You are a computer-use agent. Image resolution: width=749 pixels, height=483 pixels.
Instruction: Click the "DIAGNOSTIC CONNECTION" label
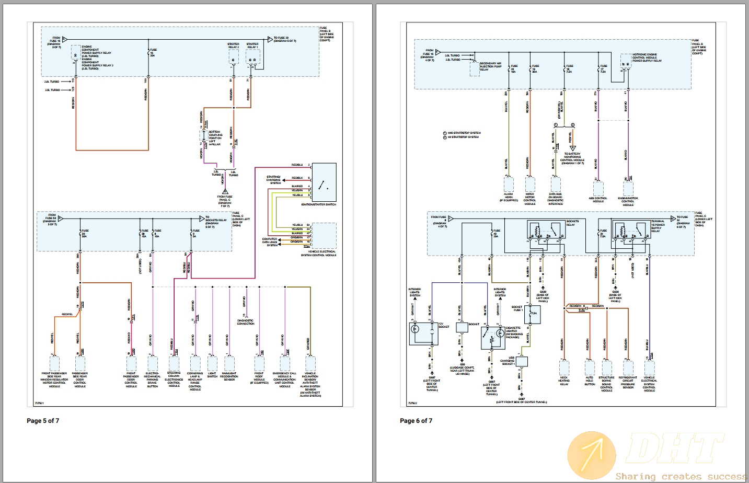pyautogui.click(x=245, y=322)
